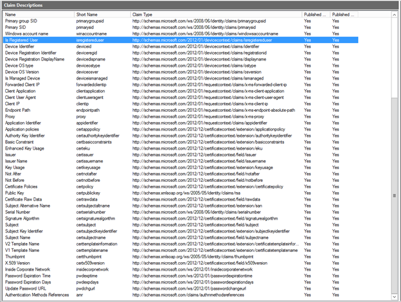Select the Not After claim

[x=181, y=174]
